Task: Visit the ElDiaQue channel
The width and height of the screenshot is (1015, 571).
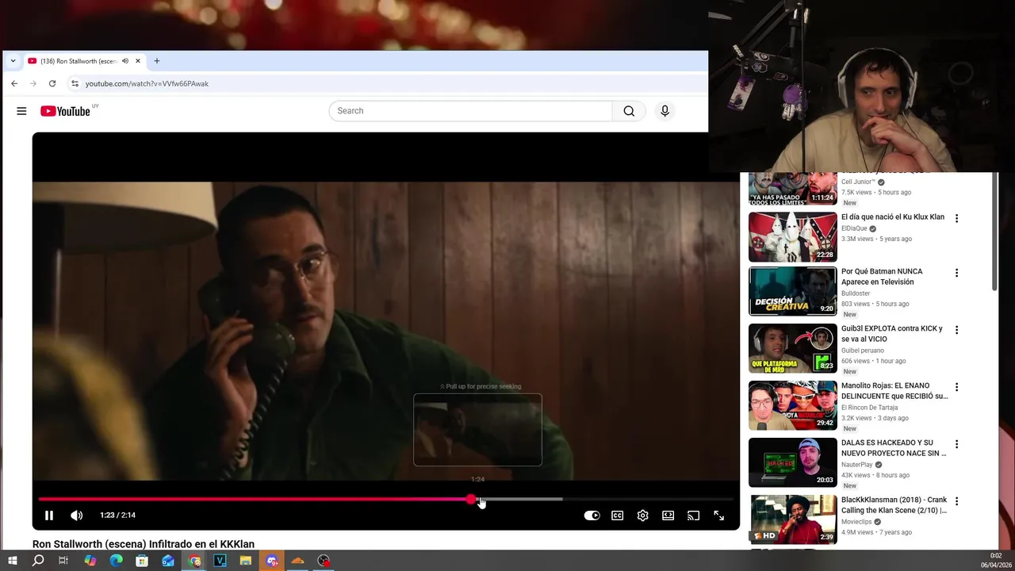Action: [x=854, y=228]
